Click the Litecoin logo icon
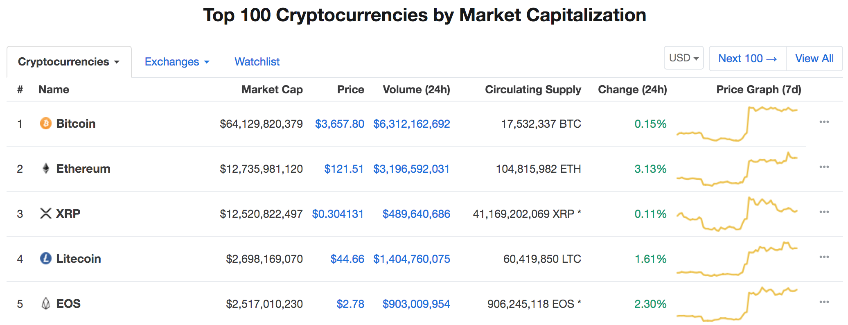This screenshot has width=848, height=325. click(46, 258)
